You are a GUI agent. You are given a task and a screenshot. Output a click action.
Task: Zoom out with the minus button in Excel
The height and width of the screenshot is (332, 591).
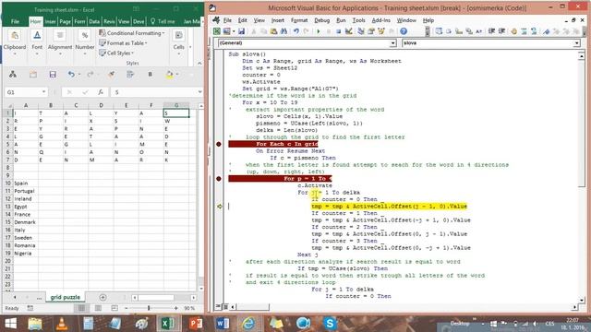(x=126, y=308)
